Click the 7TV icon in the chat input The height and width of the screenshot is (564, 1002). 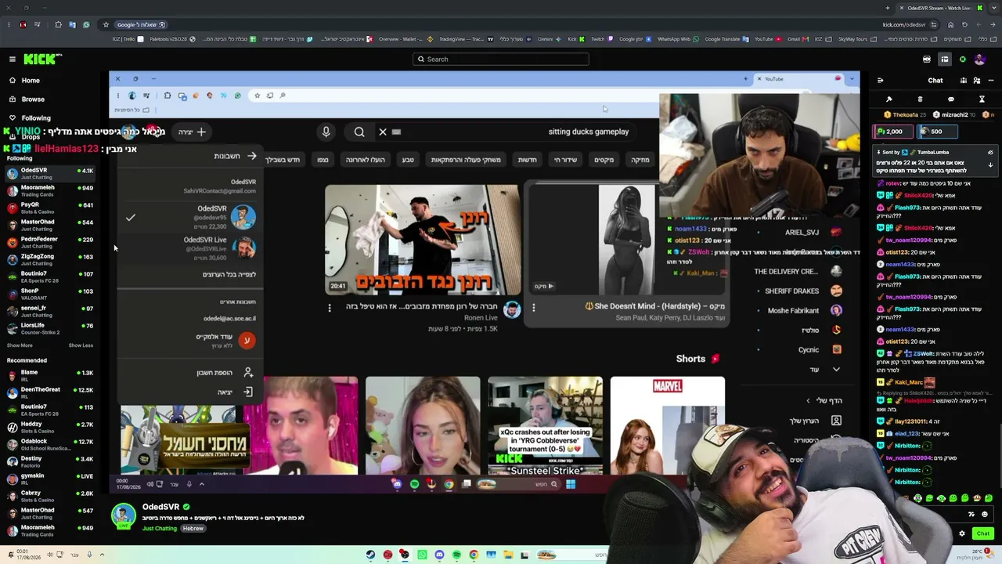(x=971, y=515)
